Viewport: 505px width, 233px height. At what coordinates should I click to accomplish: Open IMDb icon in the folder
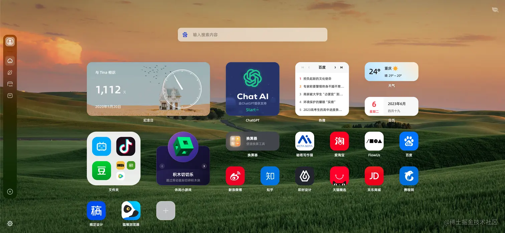point(121,165)
